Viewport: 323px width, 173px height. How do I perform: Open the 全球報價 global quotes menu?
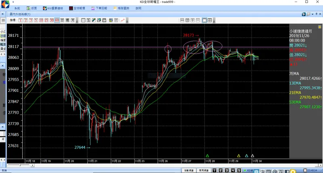(77, 8)
